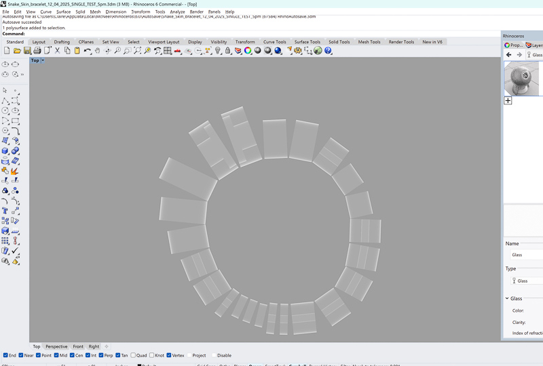Open the Top viewport title dropdown

[x=43, y=61]
